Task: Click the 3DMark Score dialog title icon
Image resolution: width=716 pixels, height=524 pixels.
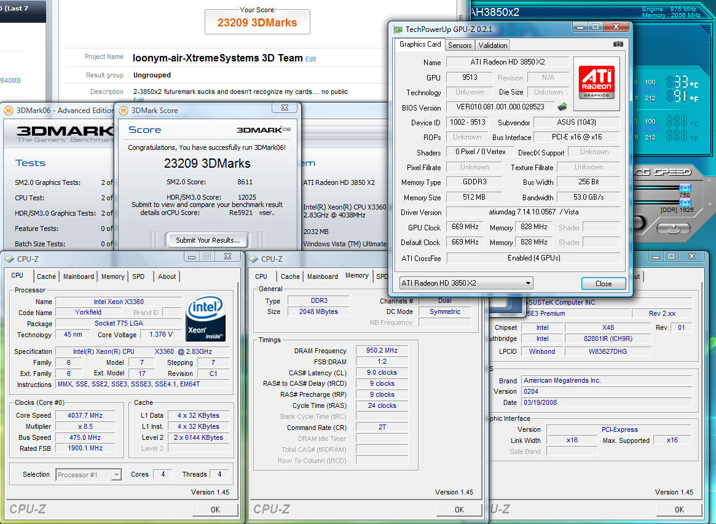Action: point(124,111)
